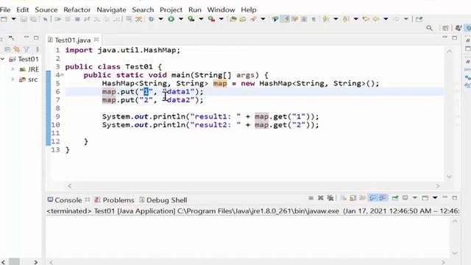This screenshot has width=471, height=265.
Task: Open the New dropdown arrow beside the first toolbar icon
Action: 13,19
